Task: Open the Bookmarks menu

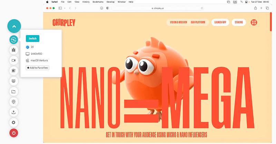Action: 98,2
